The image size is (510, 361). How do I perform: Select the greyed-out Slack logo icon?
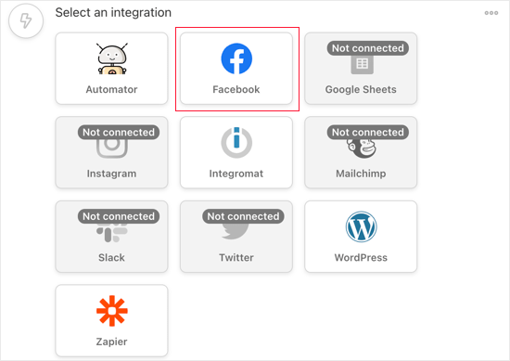pyautogui.click(x=112, y=233)
